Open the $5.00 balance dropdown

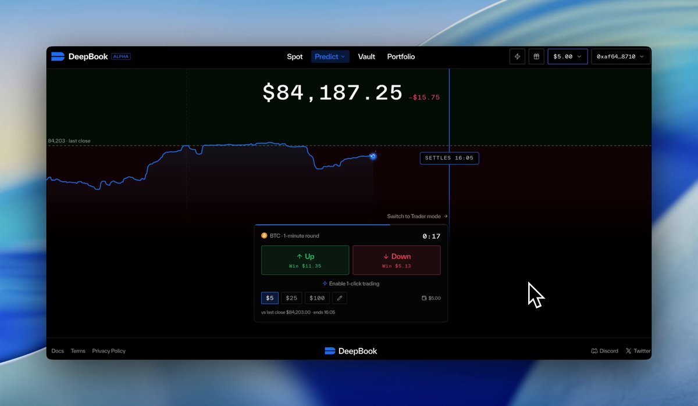(x=568, y=56)
